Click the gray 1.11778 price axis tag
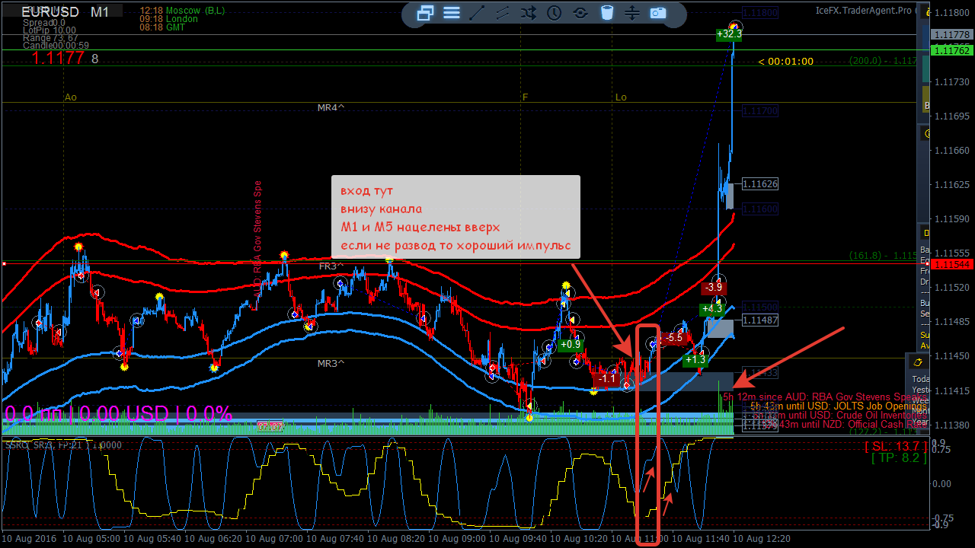Screen dimensions: 975x548 coord(951,35)
